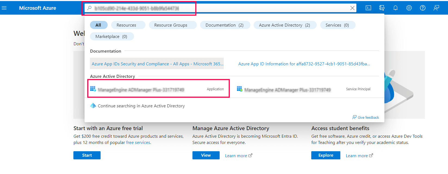Screen dimensions: 448x174
Task: Open the portal settings gear
Action: click(409, 8)
